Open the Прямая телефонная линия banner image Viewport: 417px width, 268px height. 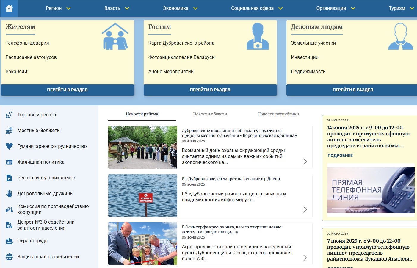tap(371, 190)
